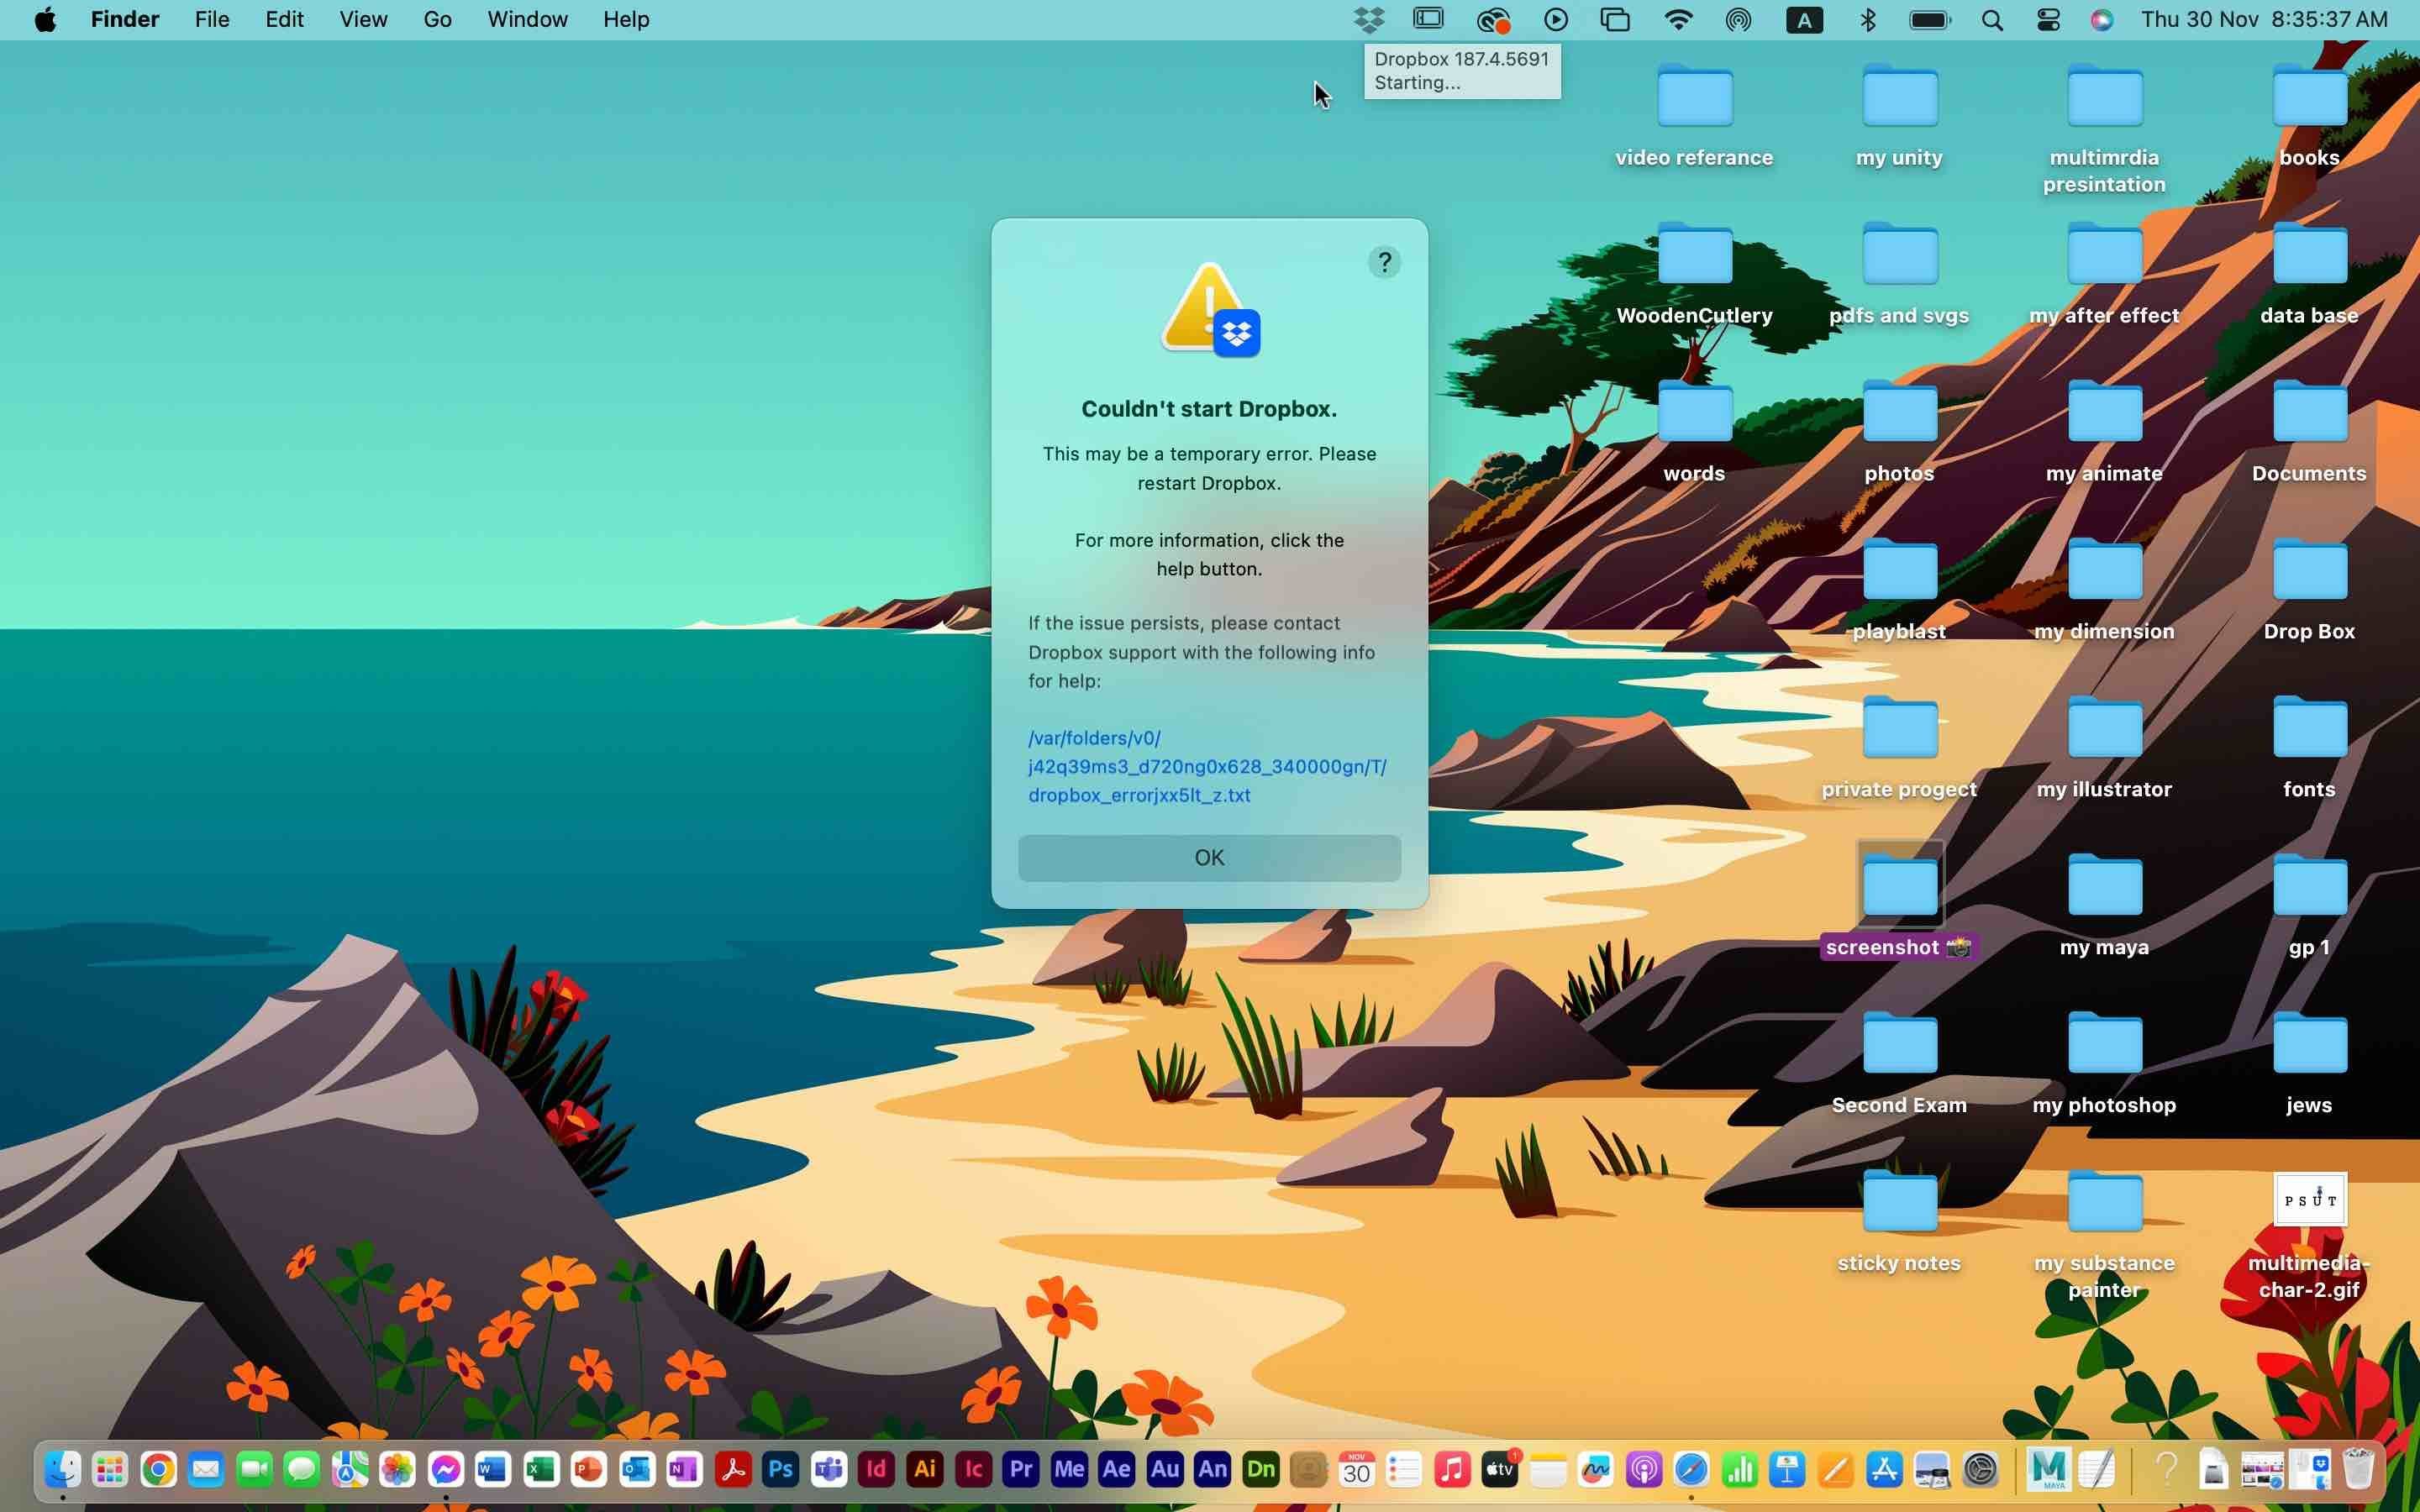Toggle the Dropbox starting indicator
This screenshot has height=1512, width=2420.
(x=1368, y=19)
